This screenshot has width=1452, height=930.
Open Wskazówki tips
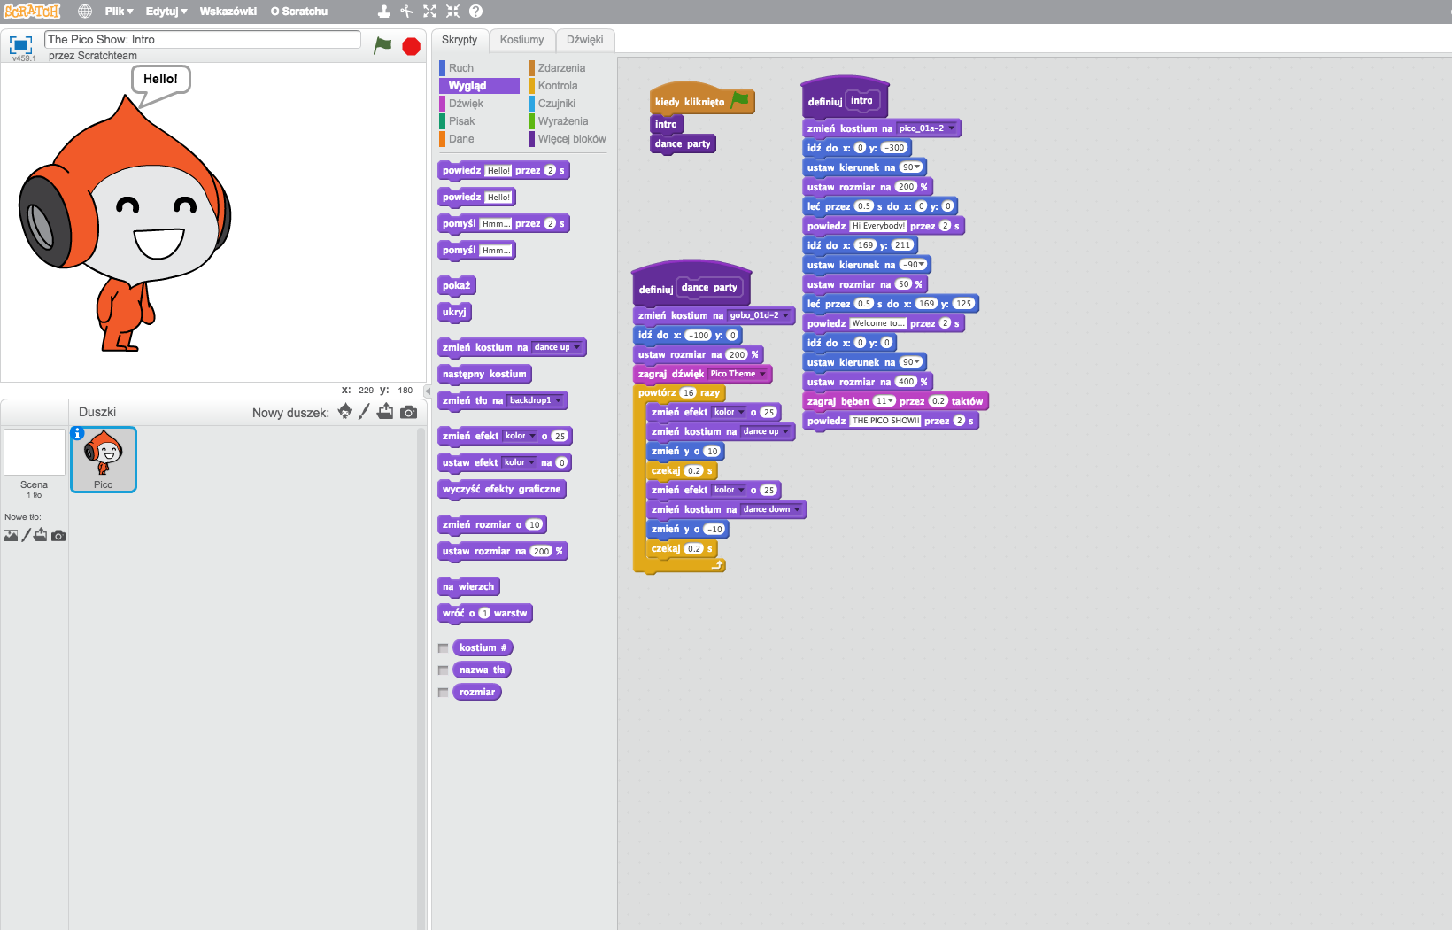[x=228, y=12]
